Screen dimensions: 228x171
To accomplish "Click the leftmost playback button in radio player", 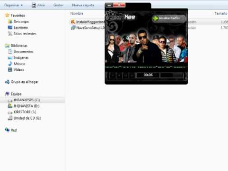I will pyautogui.click(x=113, y=76).
